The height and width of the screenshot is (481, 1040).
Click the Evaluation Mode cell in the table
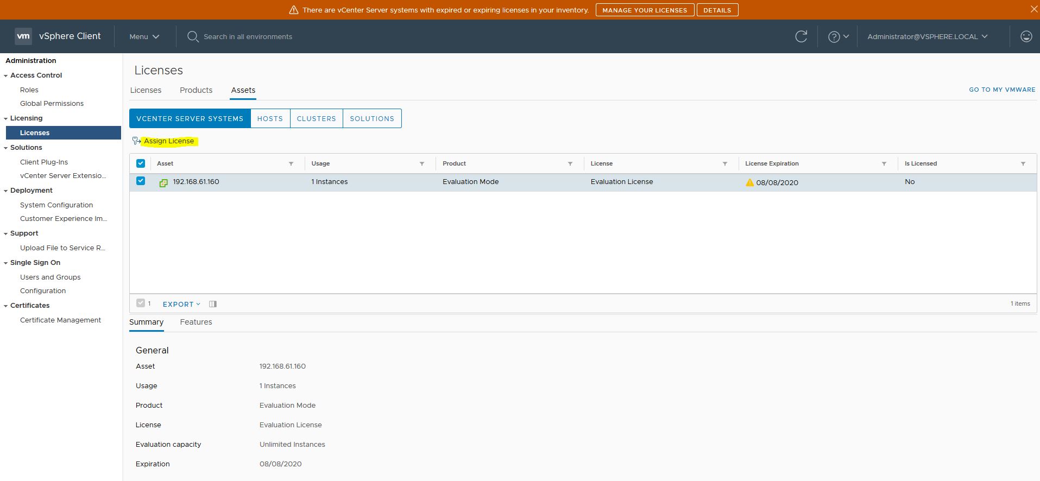pos(470,182)
